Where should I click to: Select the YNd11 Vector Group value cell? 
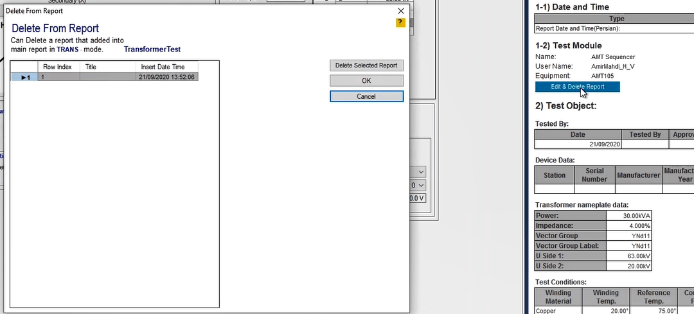[x=629, y=236]
